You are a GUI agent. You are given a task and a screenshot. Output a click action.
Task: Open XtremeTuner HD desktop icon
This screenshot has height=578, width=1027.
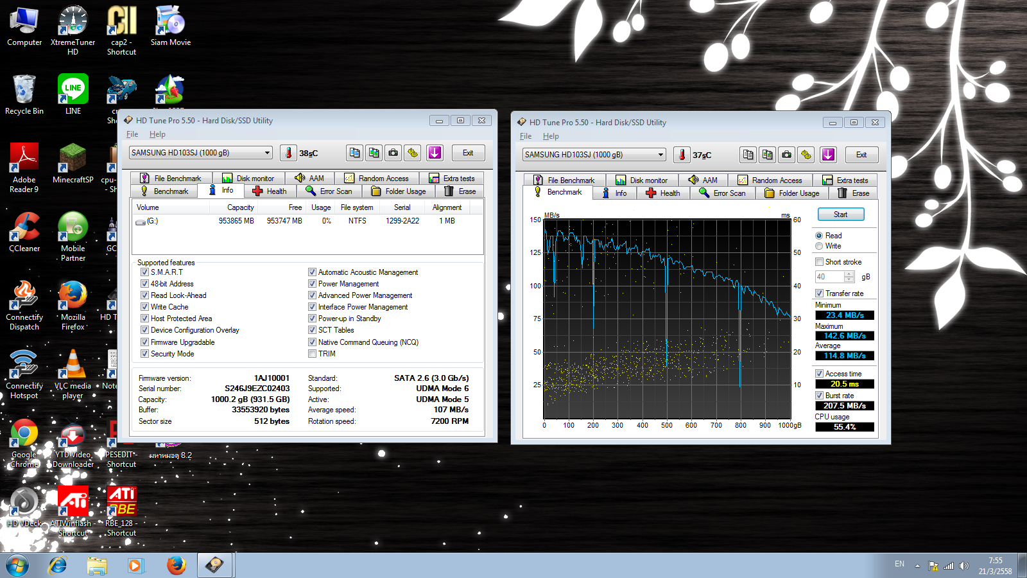73,30
